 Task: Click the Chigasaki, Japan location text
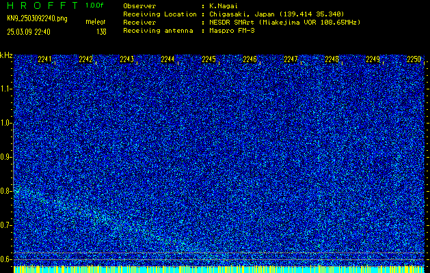277,14
